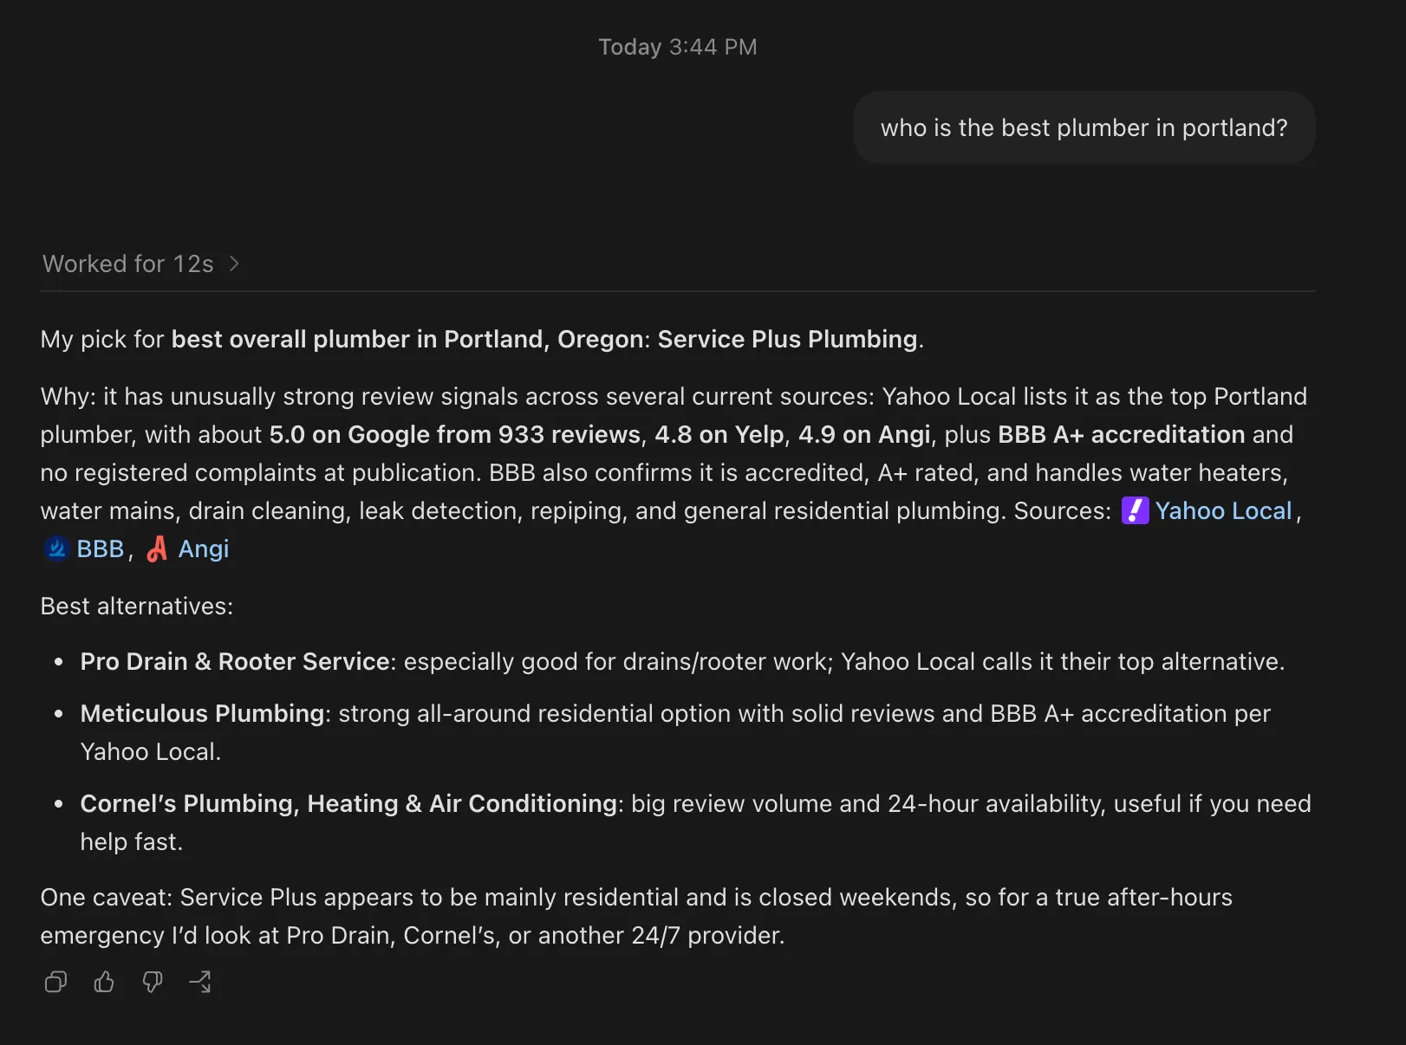Give the response a thumbs down

(153, 982)
